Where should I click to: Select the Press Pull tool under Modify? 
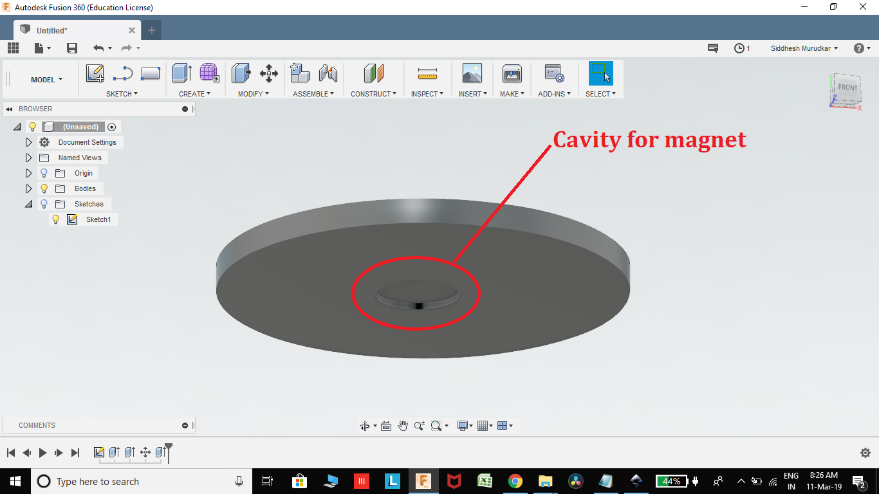[241, 73]
